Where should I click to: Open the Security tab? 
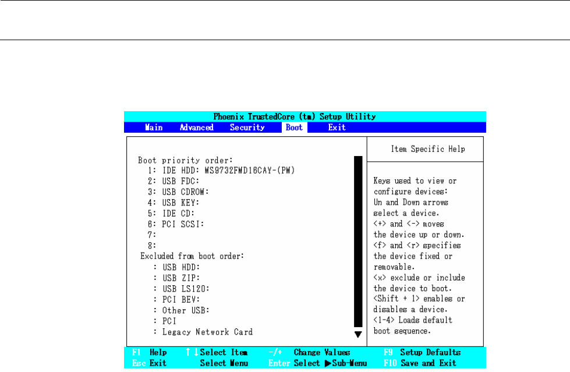point(247,127)
